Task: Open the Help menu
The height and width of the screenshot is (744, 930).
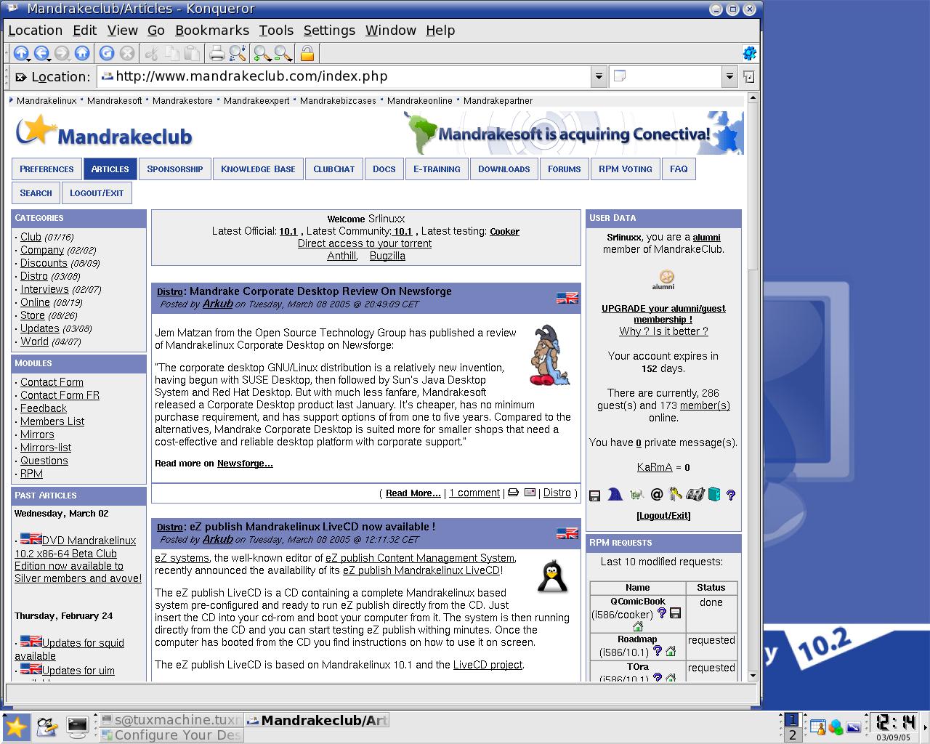Action: pyautogui.click(x=440, y=31)
